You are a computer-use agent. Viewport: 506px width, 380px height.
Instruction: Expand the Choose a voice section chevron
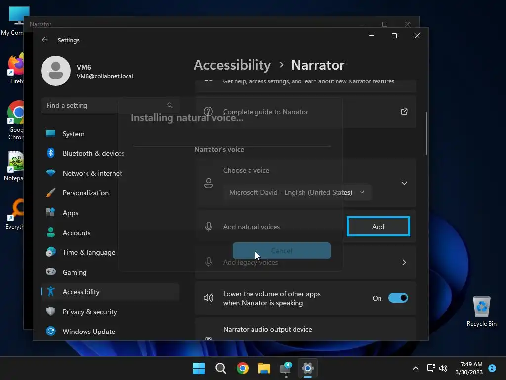[x=404, y=183]
